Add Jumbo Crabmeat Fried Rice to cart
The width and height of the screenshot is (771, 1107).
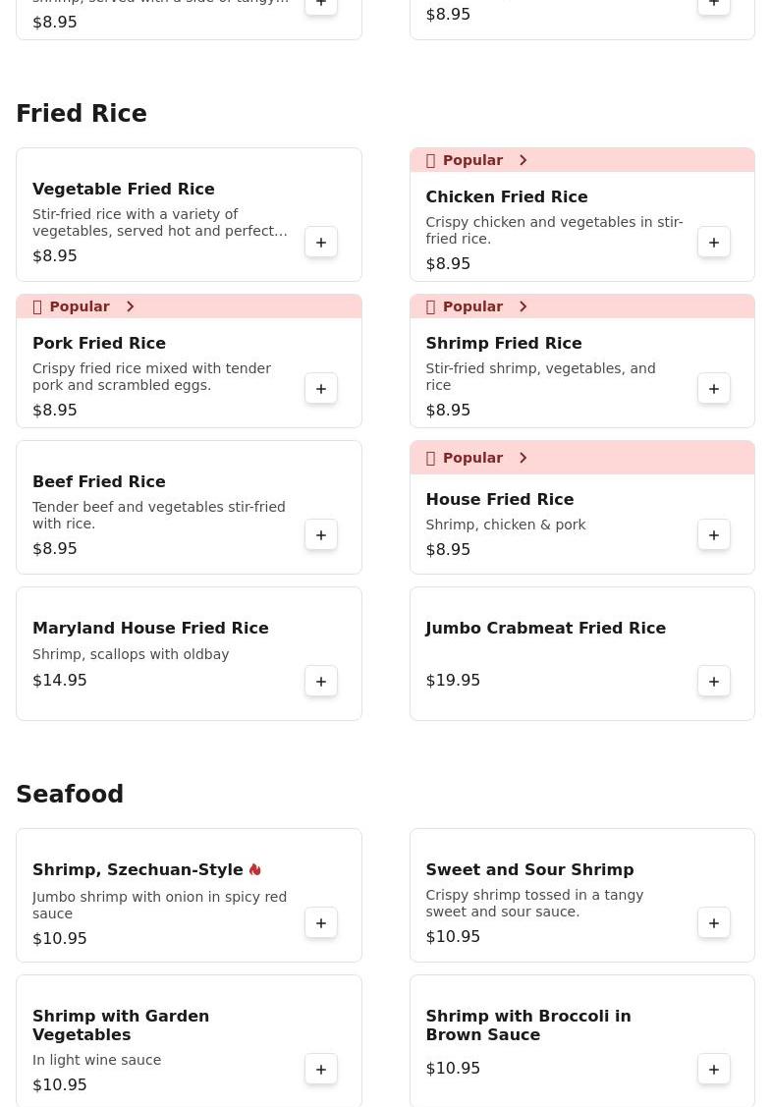[714, 682]
